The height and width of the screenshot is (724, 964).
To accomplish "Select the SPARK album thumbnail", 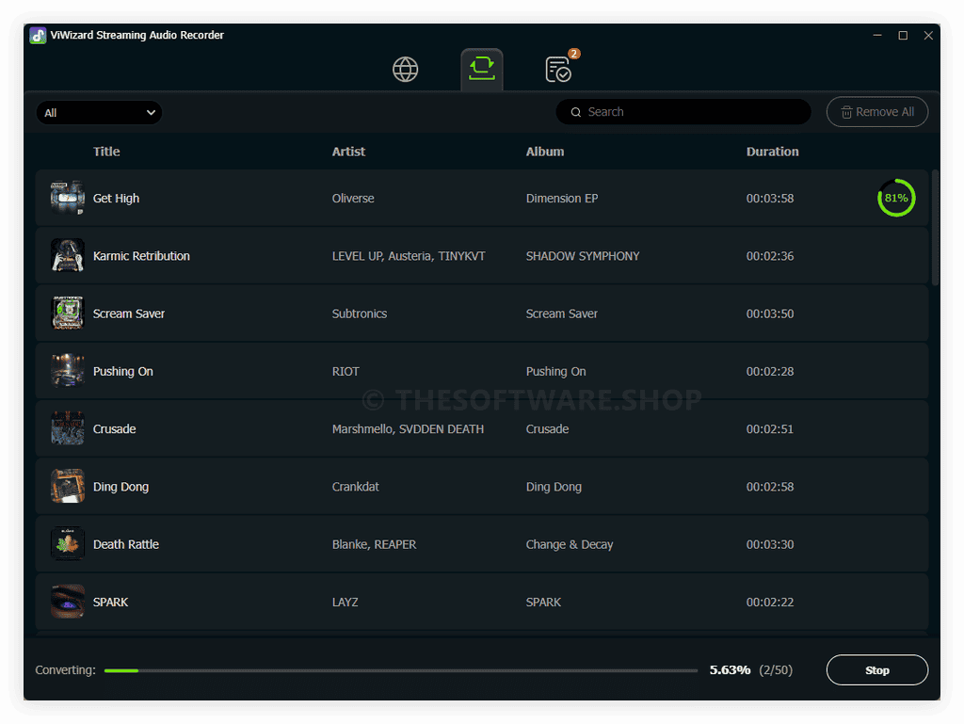I will click(x=68, y=603).
